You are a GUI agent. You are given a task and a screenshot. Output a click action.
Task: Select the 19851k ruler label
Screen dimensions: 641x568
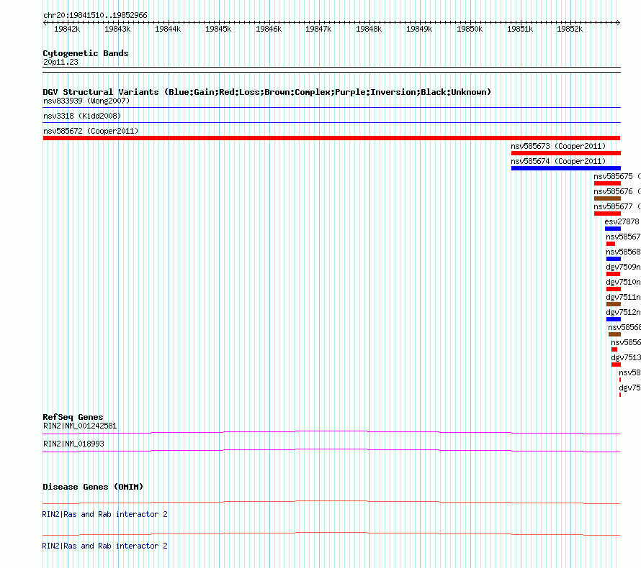coord(520,29)
